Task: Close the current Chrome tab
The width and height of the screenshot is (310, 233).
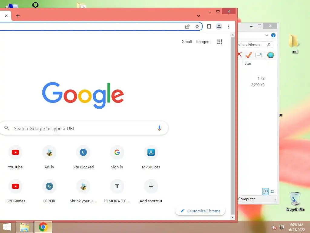Action: point(6,16)
